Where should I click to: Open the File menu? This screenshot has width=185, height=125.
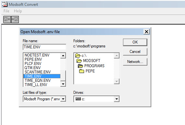(6, 11)
